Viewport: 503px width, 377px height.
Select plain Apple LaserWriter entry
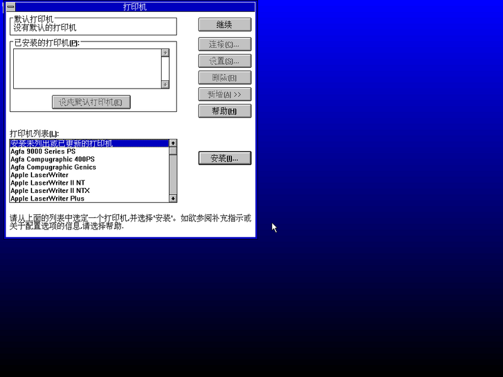coord(89,175)
